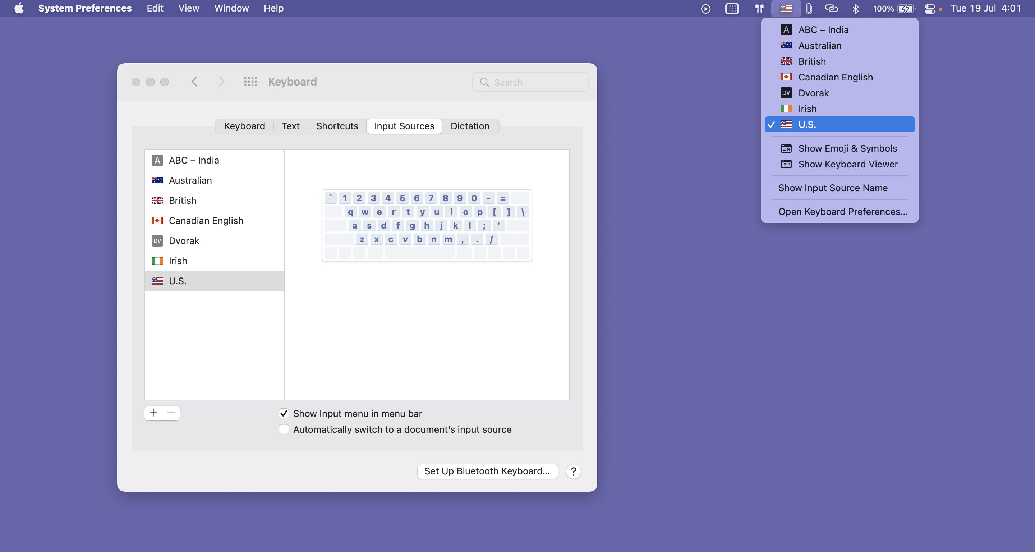Select Show Keyboard Viewer from input menu
Image resolution: width=1035 pixels, height=552 pixels.
coord(848,164)
